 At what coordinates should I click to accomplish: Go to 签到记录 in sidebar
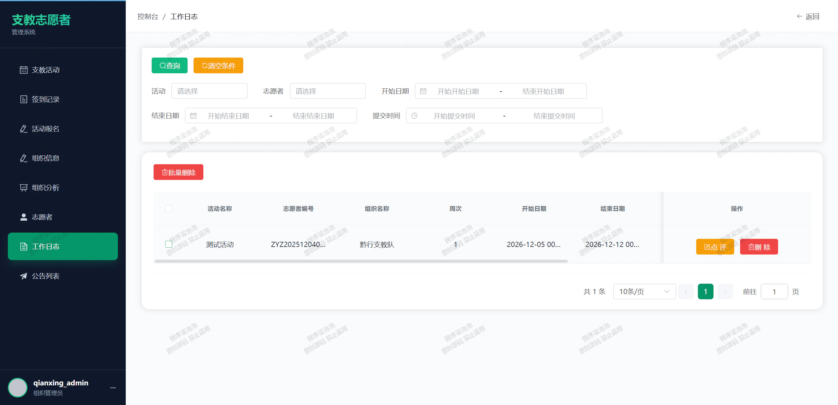pos(63,99)
